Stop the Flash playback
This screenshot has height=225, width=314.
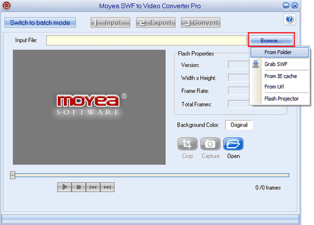78,187
